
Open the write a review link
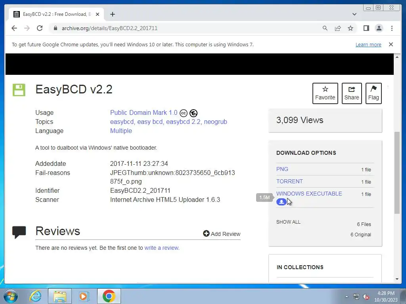161,248
